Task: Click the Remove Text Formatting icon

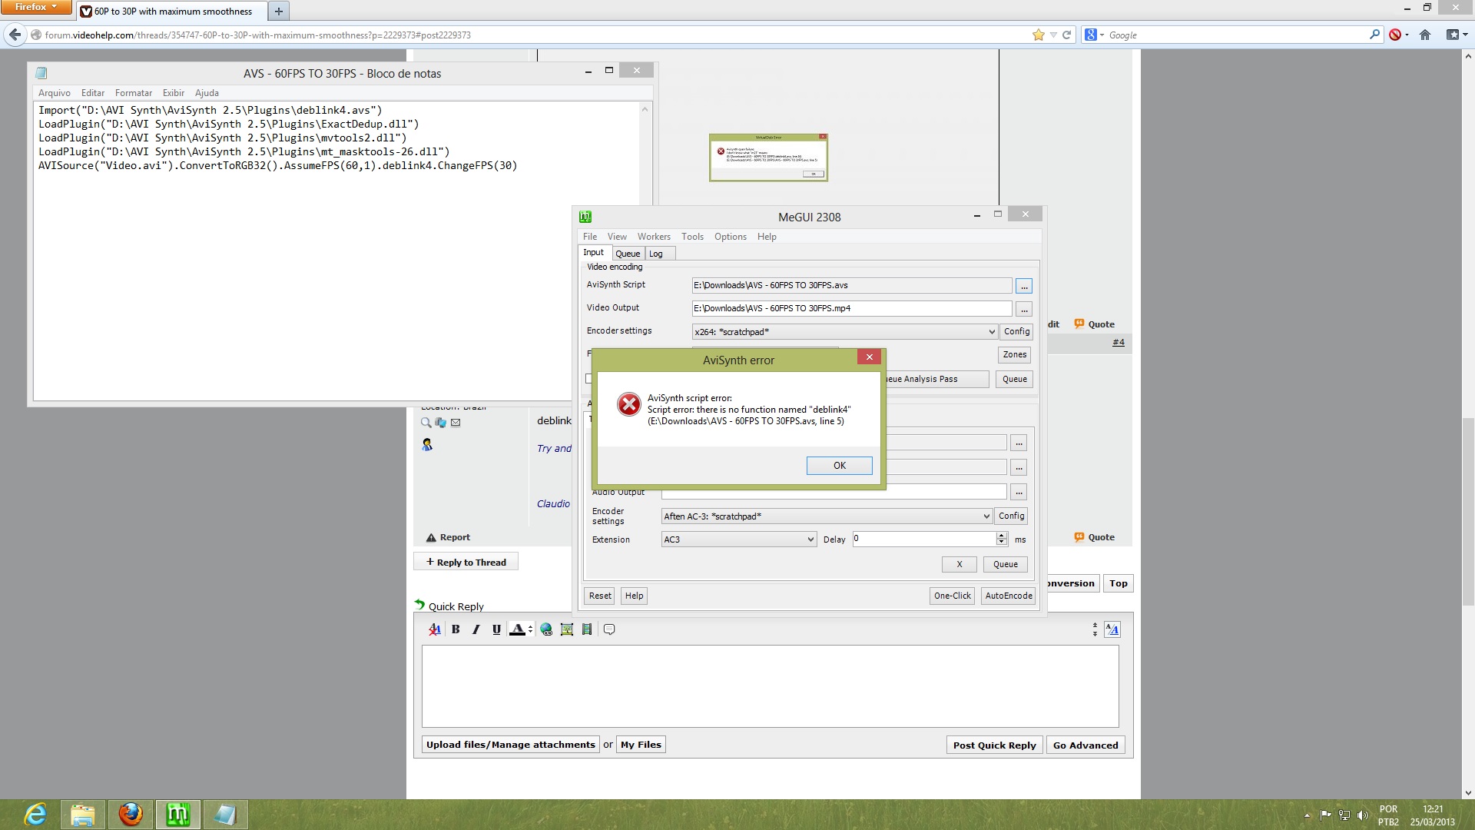Action: pos(435,629)
